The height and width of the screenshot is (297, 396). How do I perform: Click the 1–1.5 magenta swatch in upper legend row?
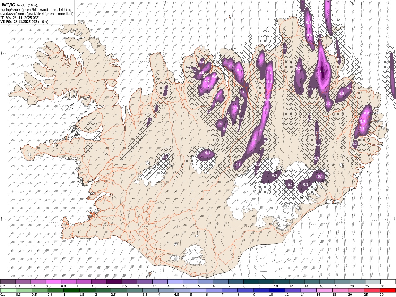coord(84,282)
